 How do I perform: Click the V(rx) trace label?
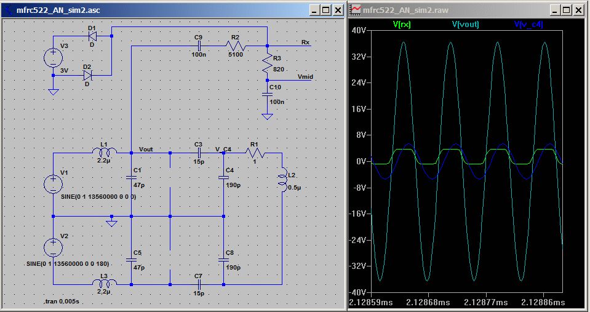(x=402, y=25)
